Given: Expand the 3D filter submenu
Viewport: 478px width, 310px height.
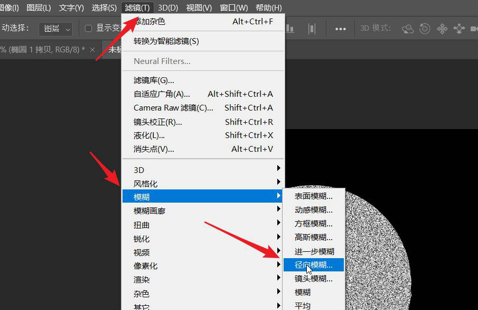Looking at the screenshot, I should [x=203, y=170].
